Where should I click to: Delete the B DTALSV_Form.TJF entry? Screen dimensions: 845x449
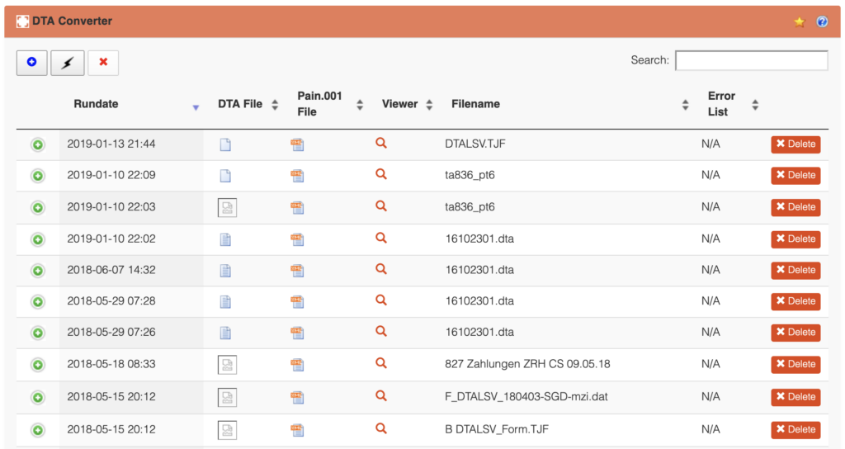(x=795, y=429)
